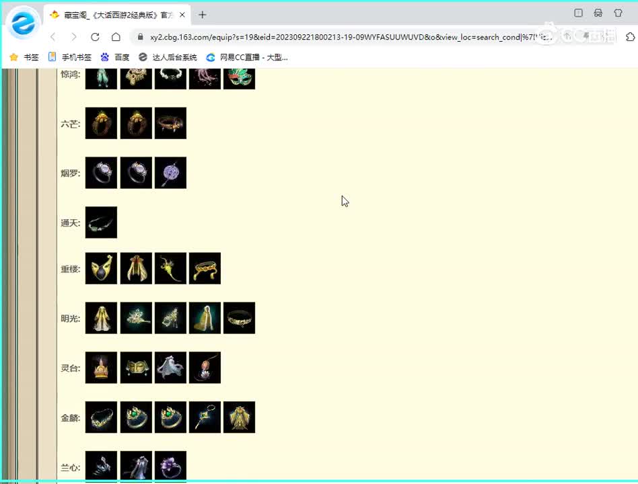Open the extensions puzzle icon
This screenshot has width=638, height=484.
631,37
